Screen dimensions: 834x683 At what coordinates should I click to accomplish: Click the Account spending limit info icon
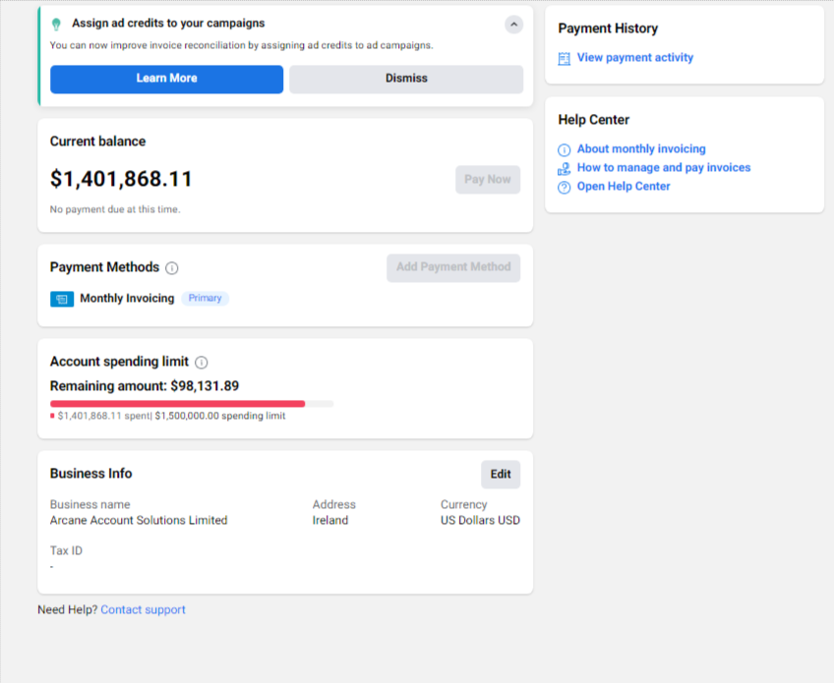201,363
